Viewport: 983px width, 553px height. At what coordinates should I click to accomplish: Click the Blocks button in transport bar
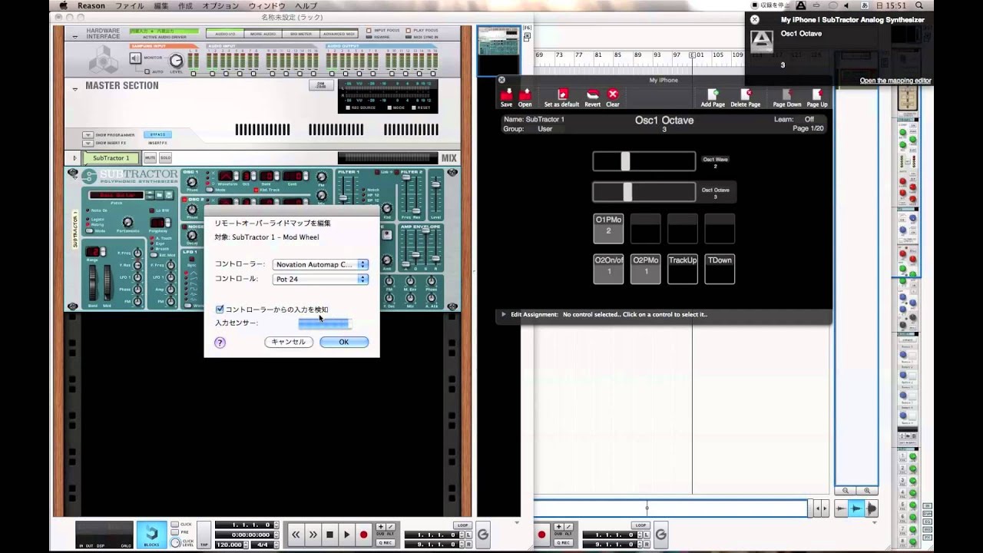point(151,535)
